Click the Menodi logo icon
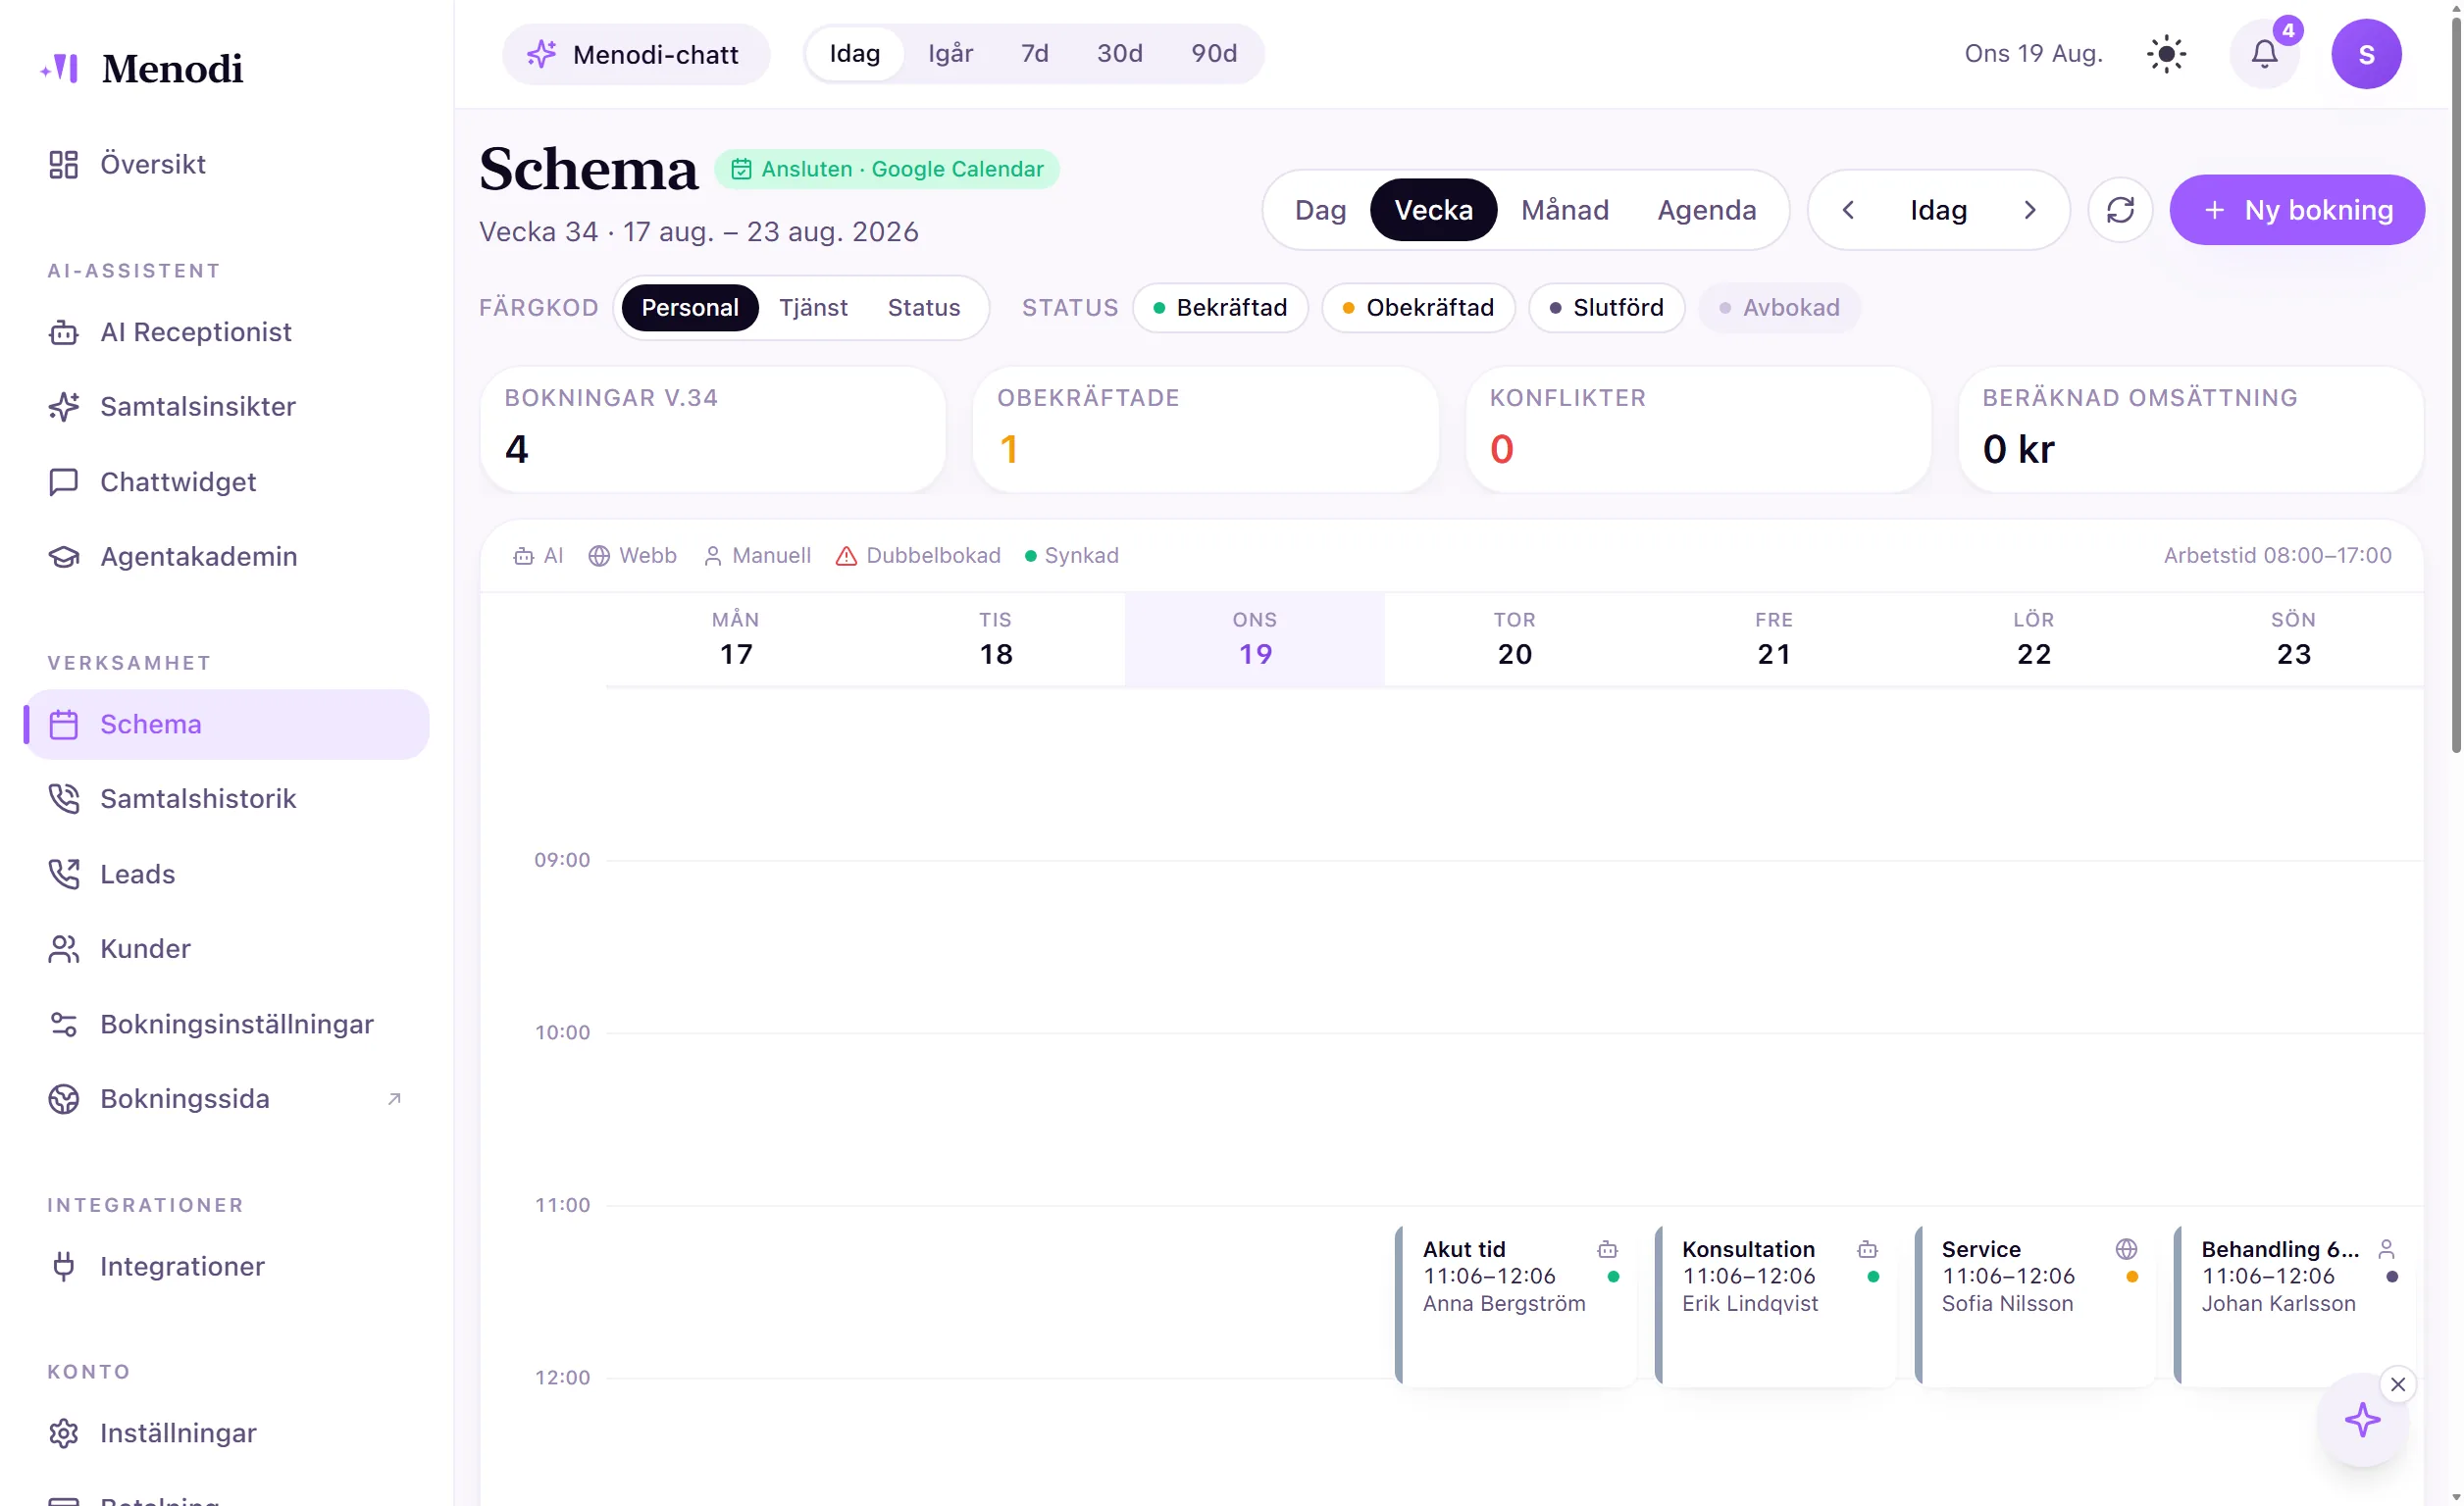Screen dimensions: 2464x1506 point(60,68)
